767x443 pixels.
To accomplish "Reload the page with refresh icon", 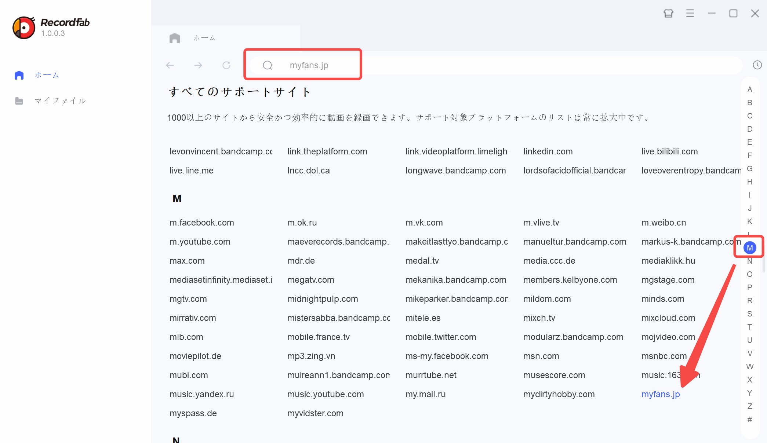I will tap(226, 65).
